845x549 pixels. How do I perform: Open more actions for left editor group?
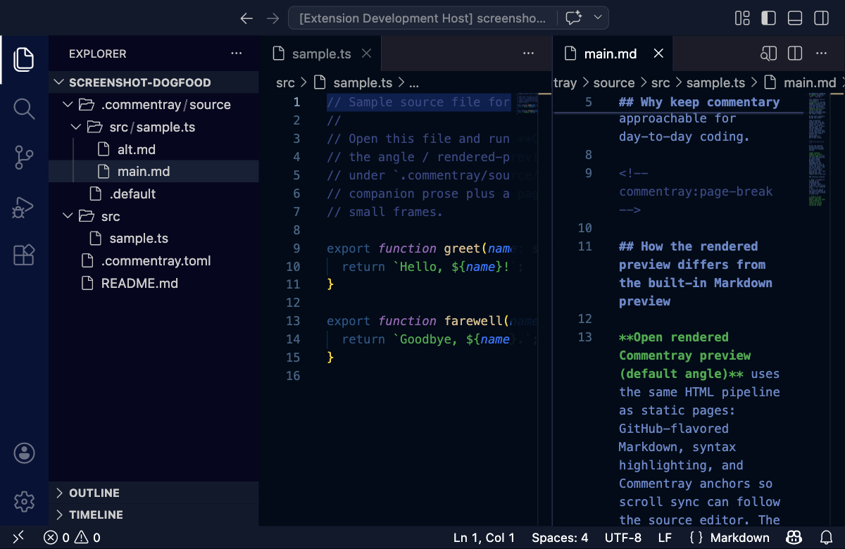click(529, 53)
